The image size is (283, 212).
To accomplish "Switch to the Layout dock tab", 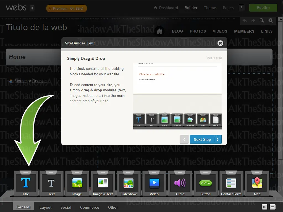I will (46, 207).
